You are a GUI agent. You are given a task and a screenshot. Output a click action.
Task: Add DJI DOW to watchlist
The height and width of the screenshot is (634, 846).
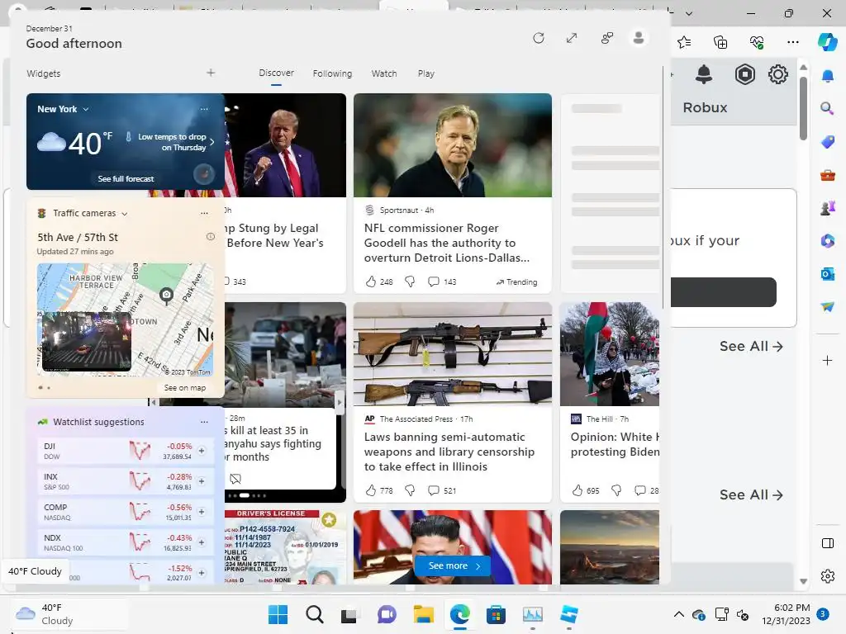click(x=202, y=451)
